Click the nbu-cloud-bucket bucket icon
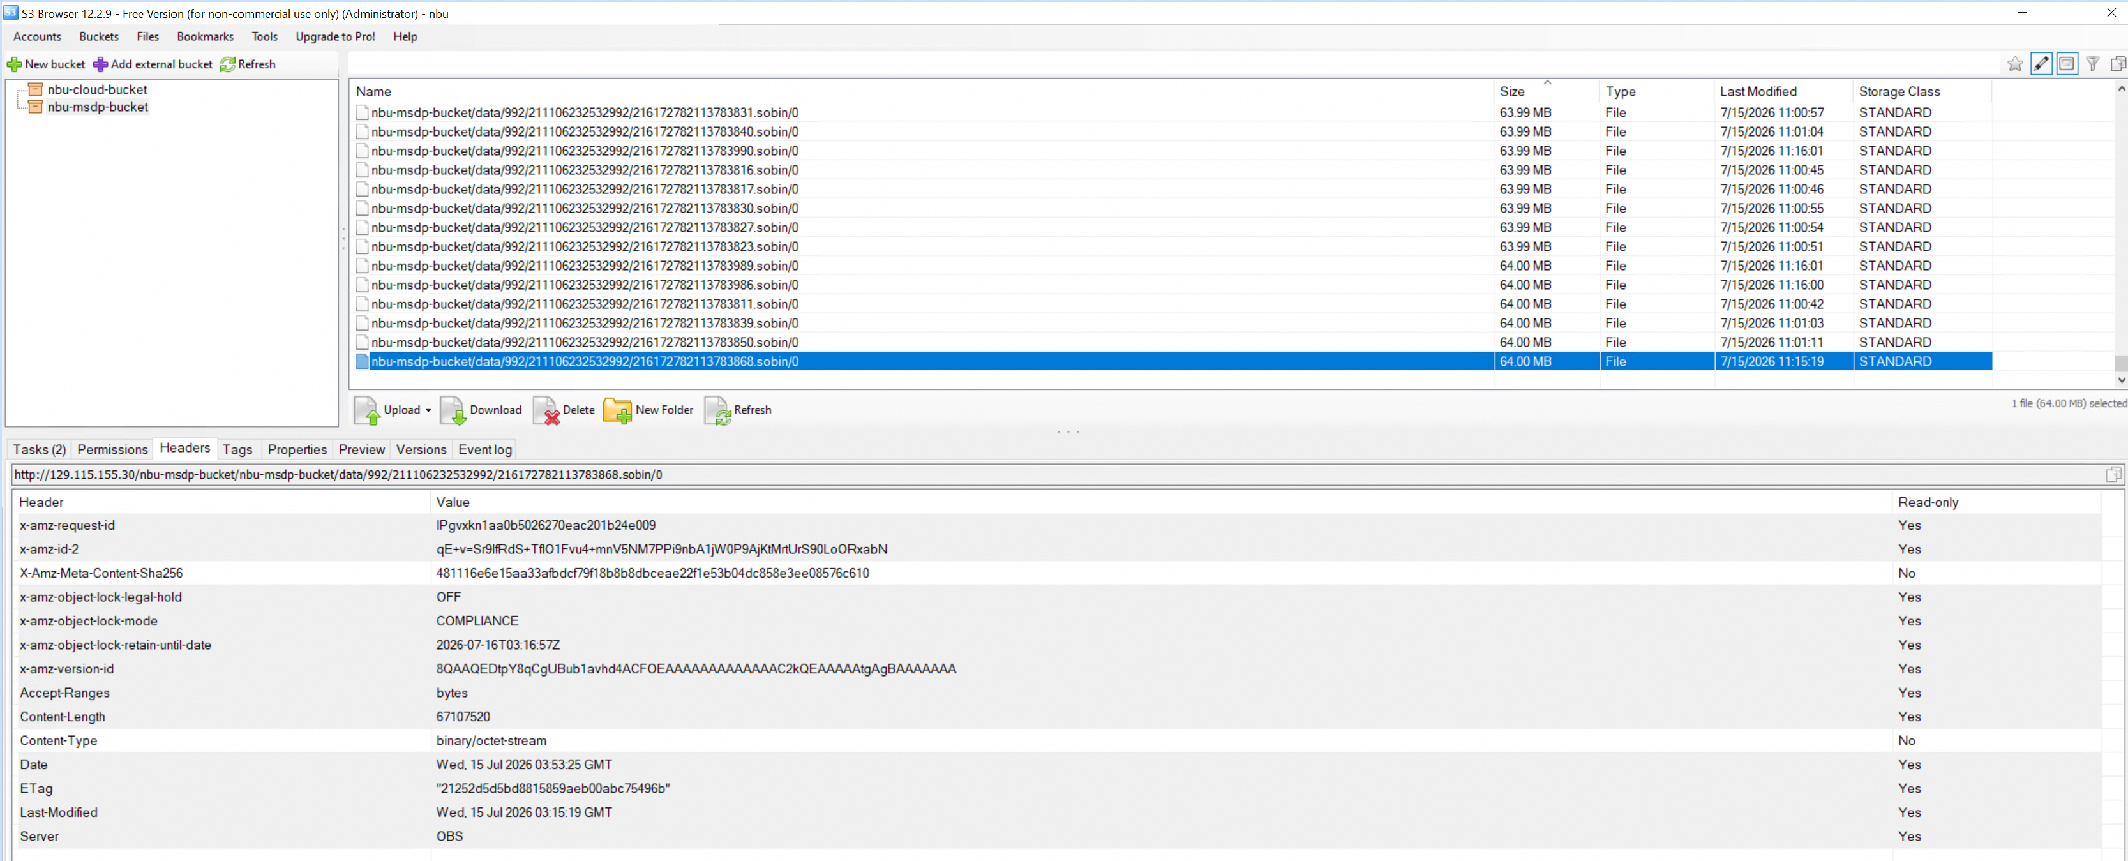Viewport: 2128px width, 861px height. pyautogui.click(x=36, y=89)
